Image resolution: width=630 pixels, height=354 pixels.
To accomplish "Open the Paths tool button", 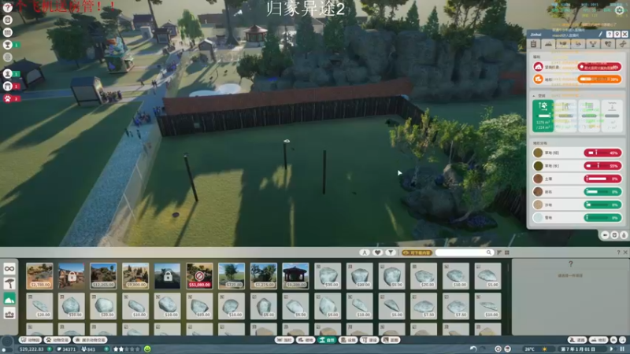I will point(577,340).
